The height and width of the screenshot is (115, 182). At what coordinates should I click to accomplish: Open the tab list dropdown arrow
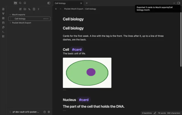(174, 3)
